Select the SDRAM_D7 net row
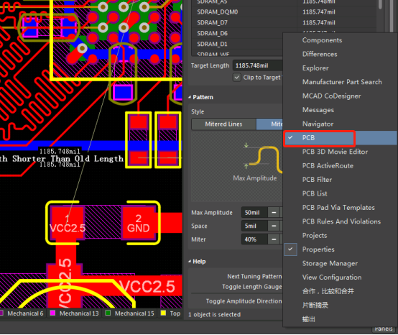398x335 pixels. point(284,22)
